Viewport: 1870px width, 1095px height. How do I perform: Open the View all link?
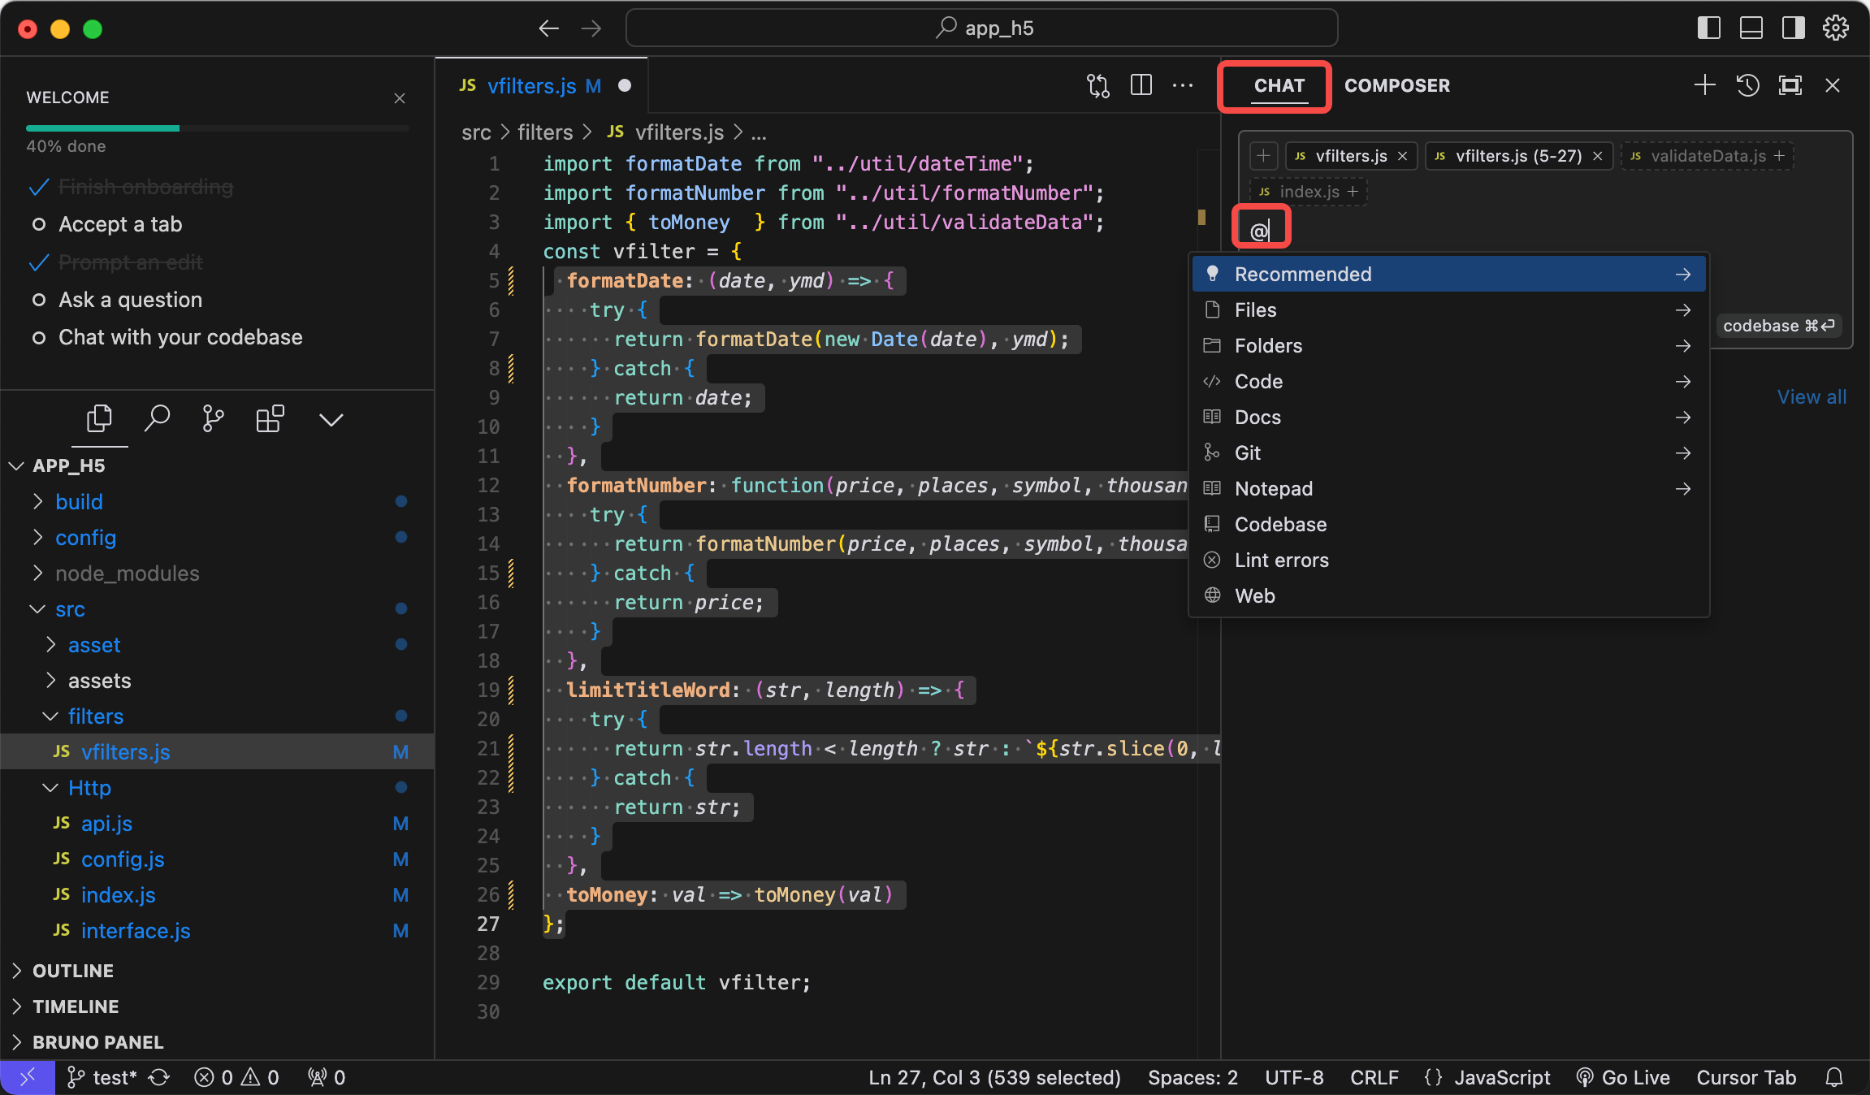pos(1812,397)
